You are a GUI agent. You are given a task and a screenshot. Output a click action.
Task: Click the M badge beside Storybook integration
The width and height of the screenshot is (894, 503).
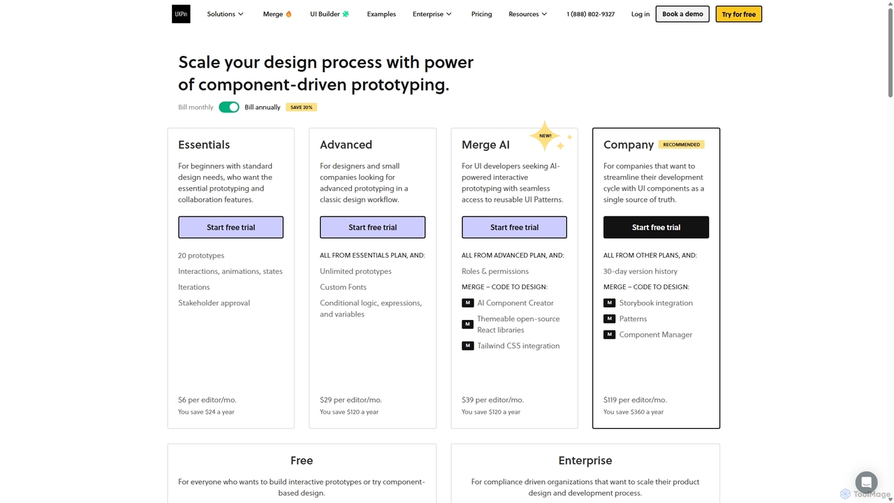610,303
